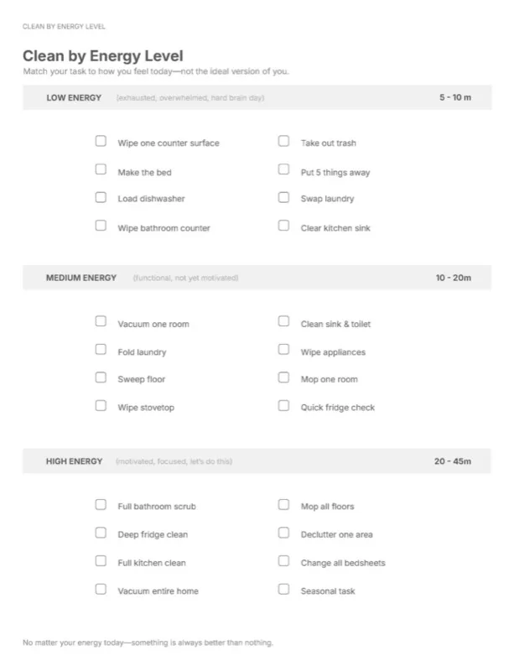Image resolution: width=514 pixels, height=671 pixels.
Task: Click the Clean by Energy Level title
Action: pyautogui.click(x=102, y=56)
